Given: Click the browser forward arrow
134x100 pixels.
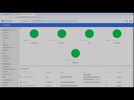Looking at the screenshot, I should point(4,17).
